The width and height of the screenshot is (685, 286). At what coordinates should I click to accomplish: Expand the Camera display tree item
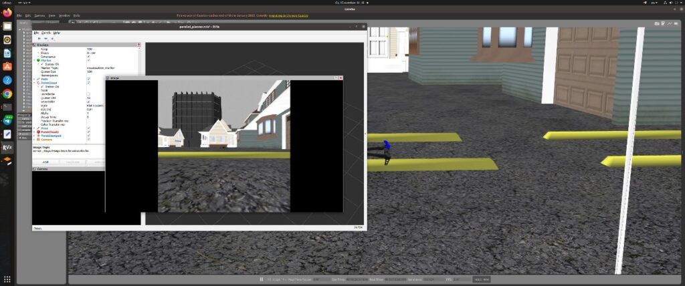tap(35, 140)
